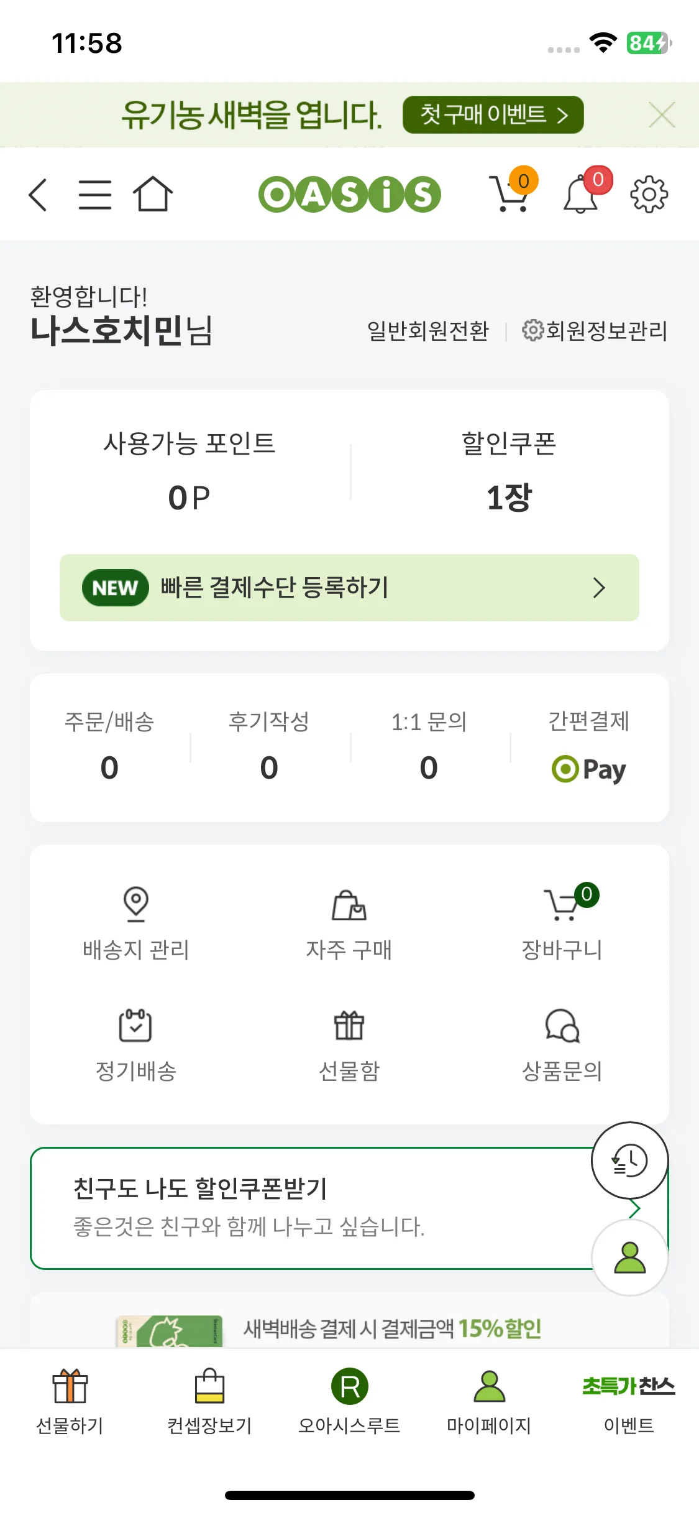Open 자주 구매 frequent purchases
The width and height of the screenshot is (699, 1515).
(x=349, y=922)
